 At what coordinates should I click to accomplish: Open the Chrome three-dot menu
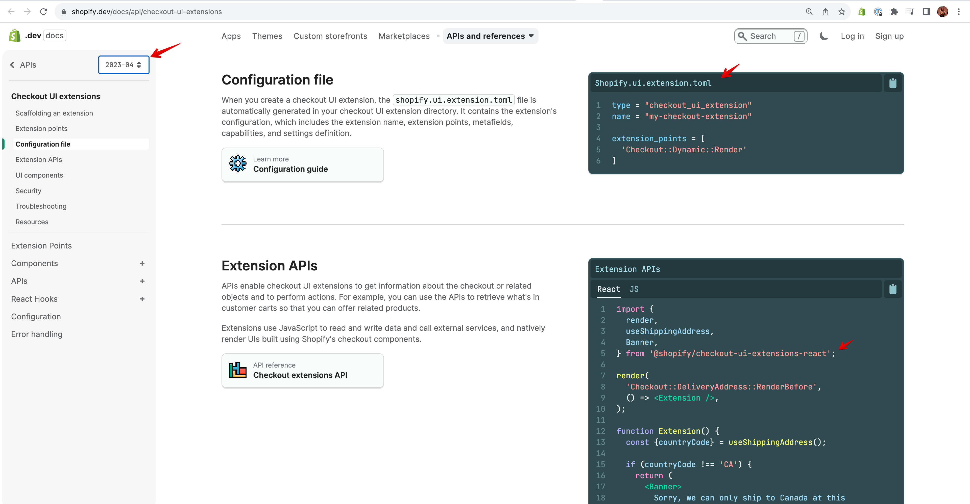[959, 12]
